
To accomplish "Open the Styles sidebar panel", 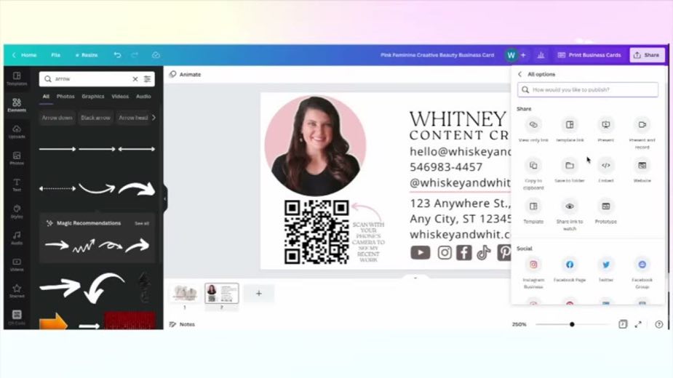I will coord(17,212).
